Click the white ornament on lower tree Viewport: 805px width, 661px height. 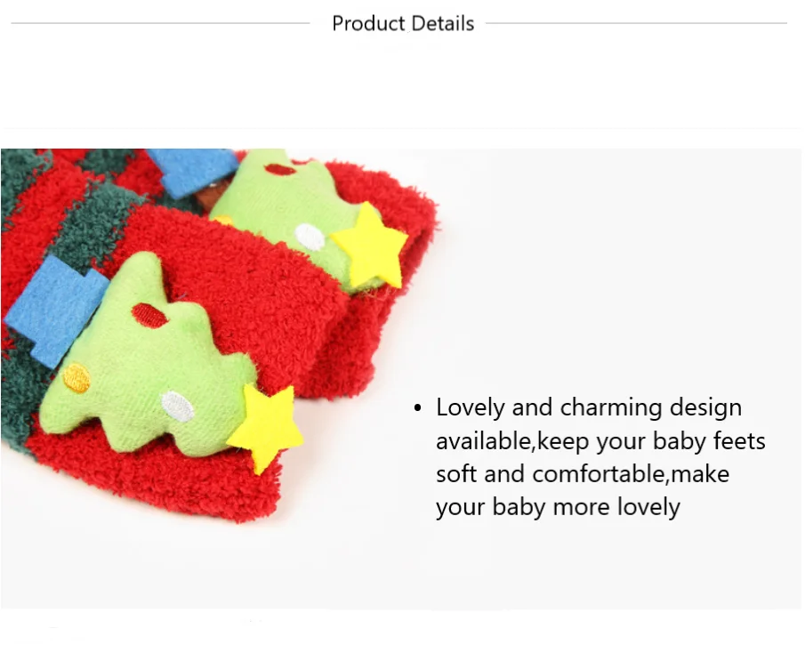[178, 407]
